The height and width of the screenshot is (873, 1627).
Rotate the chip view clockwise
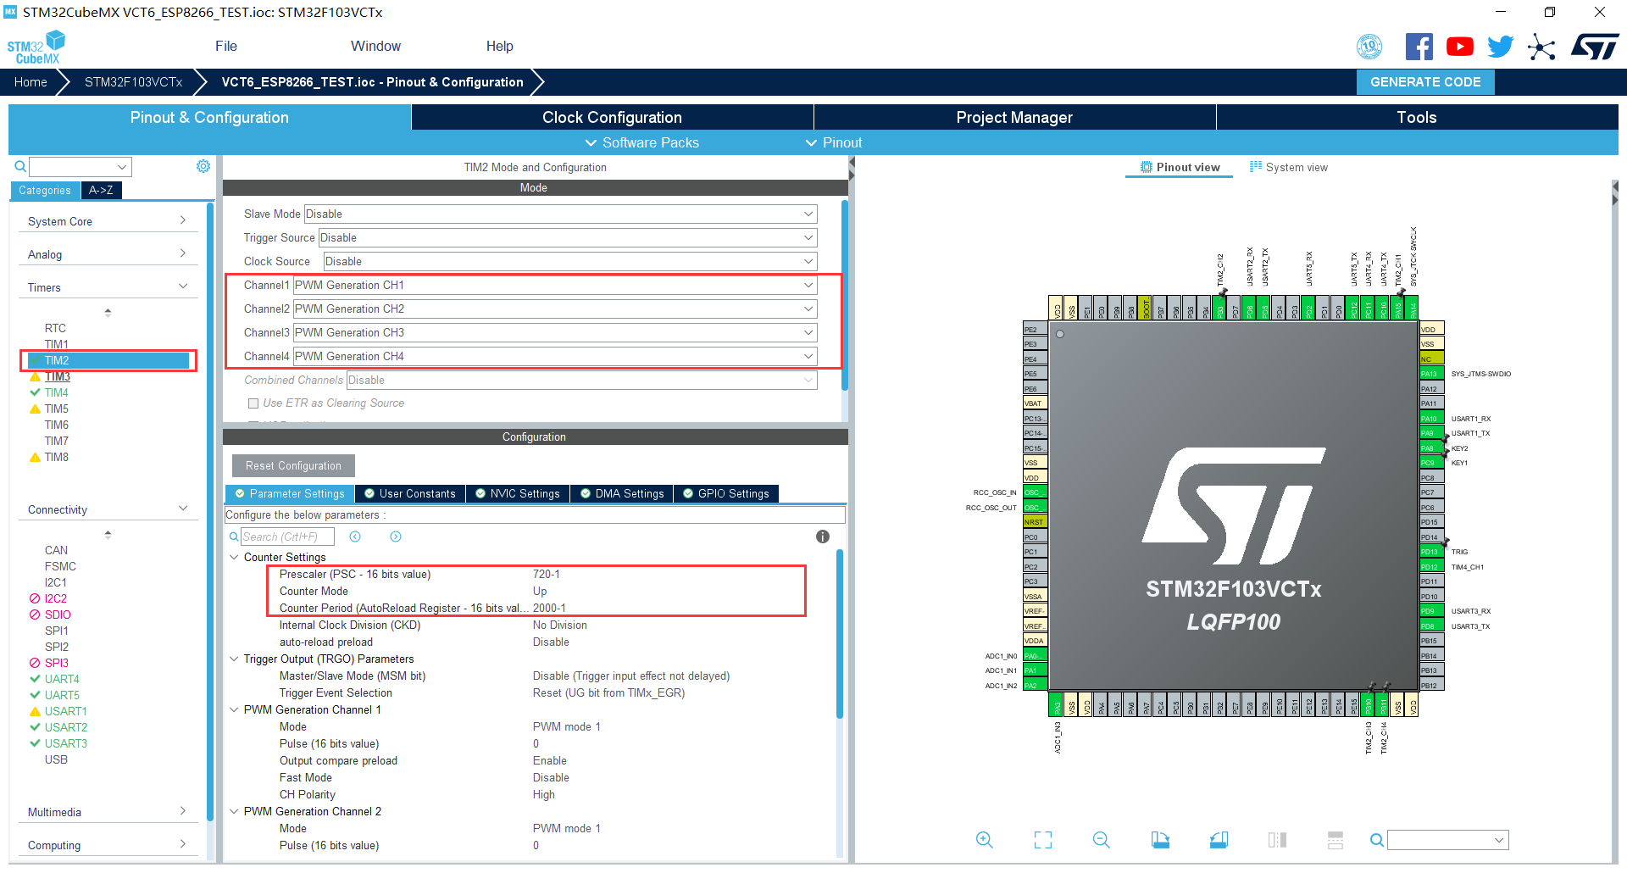click(1160, 840)
